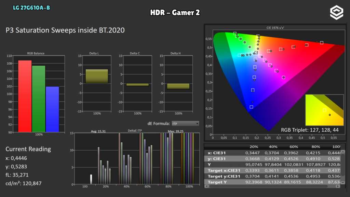
Task: Click the 'LG 27G610A-B' monitor label
Action: point(31,8)
